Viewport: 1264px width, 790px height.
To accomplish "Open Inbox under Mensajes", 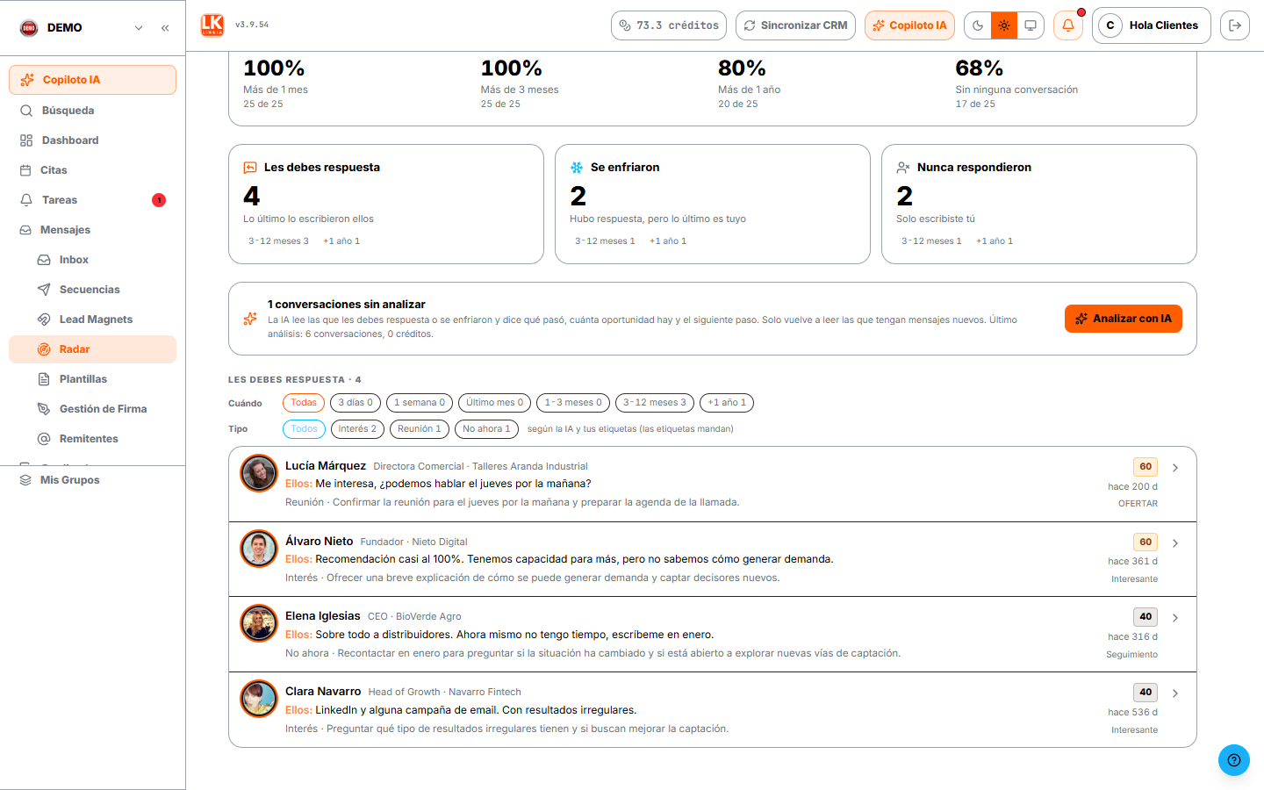I will [x=92, y=260].
